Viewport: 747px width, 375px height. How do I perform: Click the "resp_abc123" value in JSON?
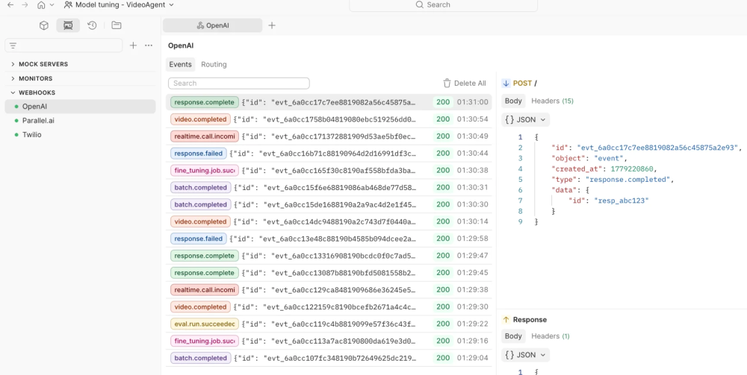pyautogui.click(x=620, y=201)
